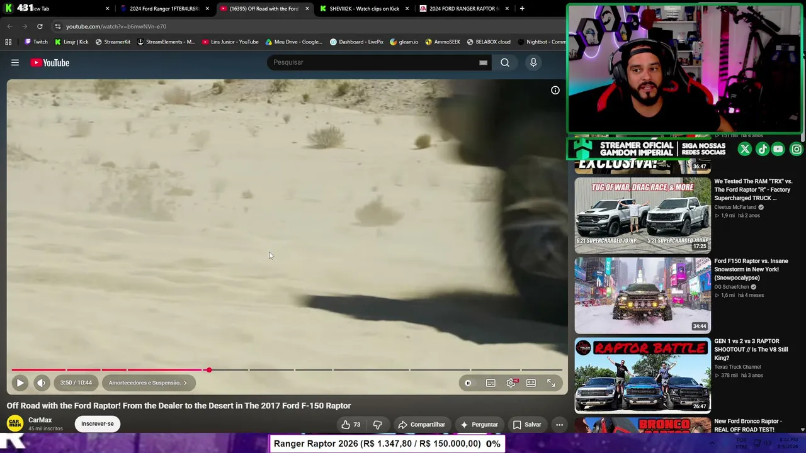Open the Perguntar ask button
806x453 pixels.
(x=479, y=425)
